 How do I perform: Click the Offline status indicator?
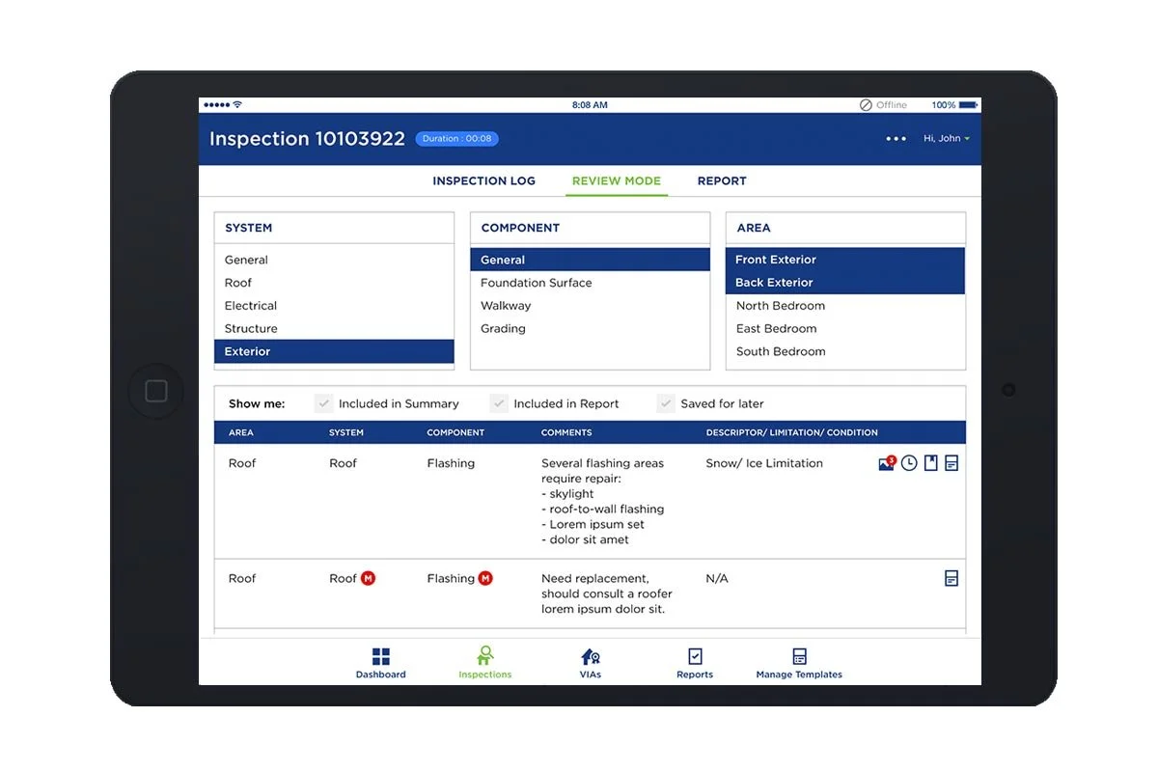(883, 105)
